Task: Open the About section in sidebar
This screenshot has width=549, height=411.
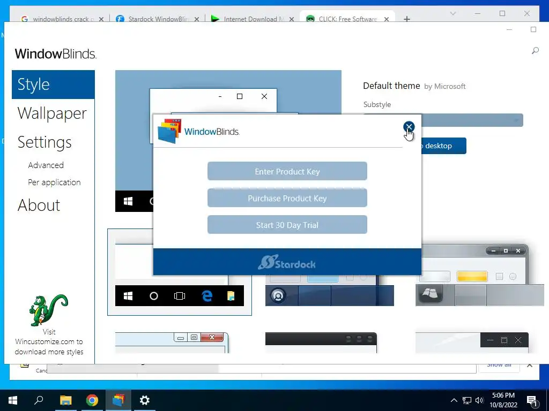Action: 39,205
